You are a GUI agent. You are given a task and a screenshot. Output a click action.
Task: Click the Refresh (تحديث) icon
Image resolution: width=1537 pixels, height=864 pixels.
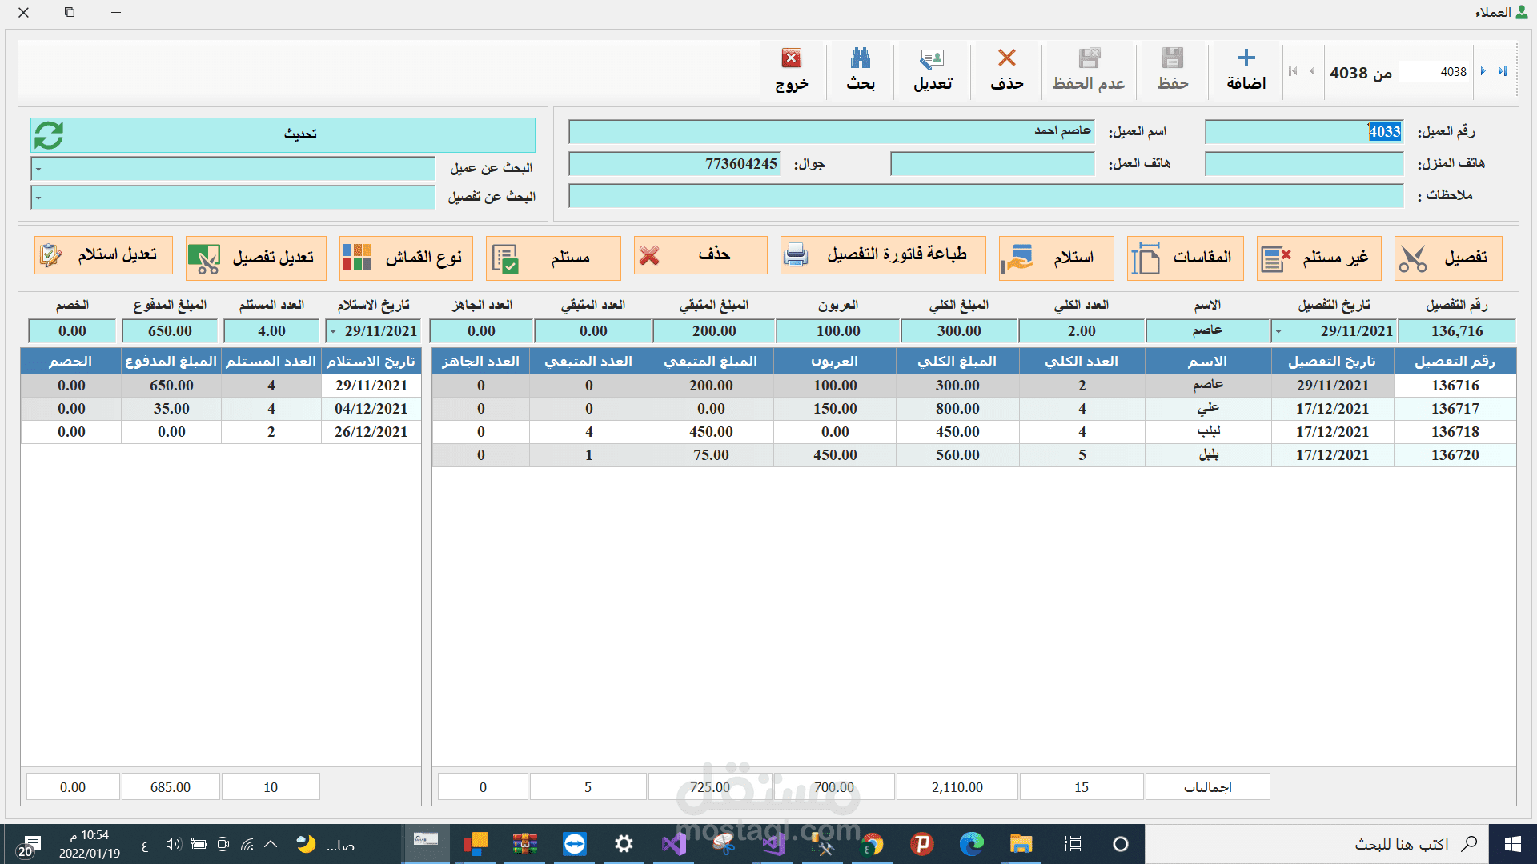pyautogui.click(x=48, y=134)
